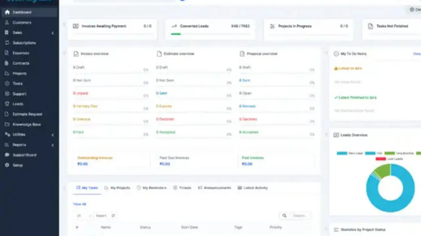This screenshot has height=236, width=421.
Task: Switch to the Announcements tab
Action: pyautogui.click(x=214, y=188)
